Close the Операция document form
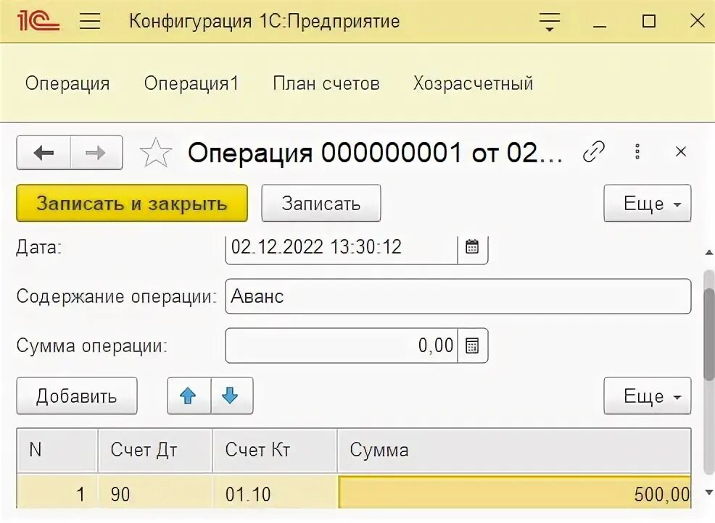715x523 pixels. (681, 151)
